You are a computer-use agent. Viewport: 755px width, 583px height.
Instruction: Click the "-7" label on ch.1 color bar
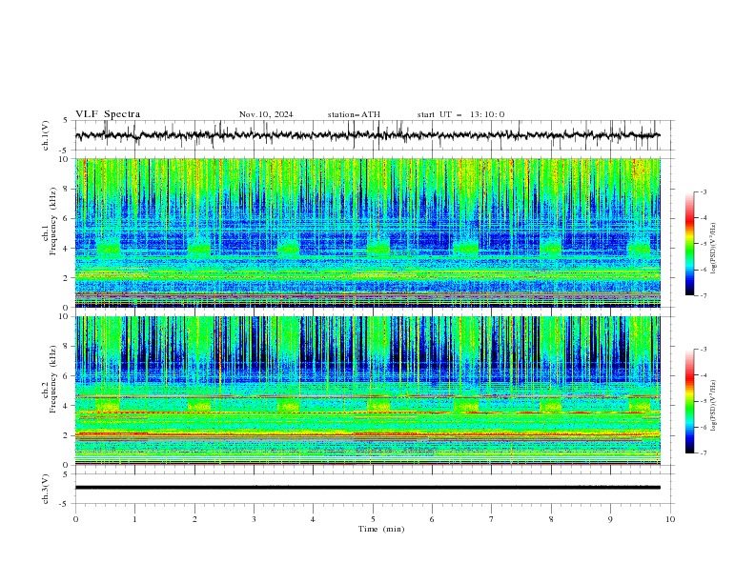pyautogui.click(x=704, y=295)
